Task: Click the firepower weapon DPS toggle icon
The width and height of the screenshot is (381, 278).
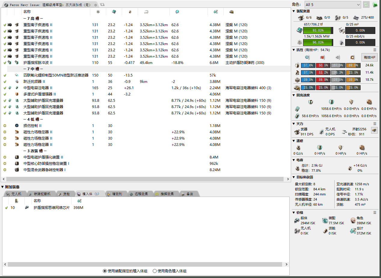Action: [374, 130]
